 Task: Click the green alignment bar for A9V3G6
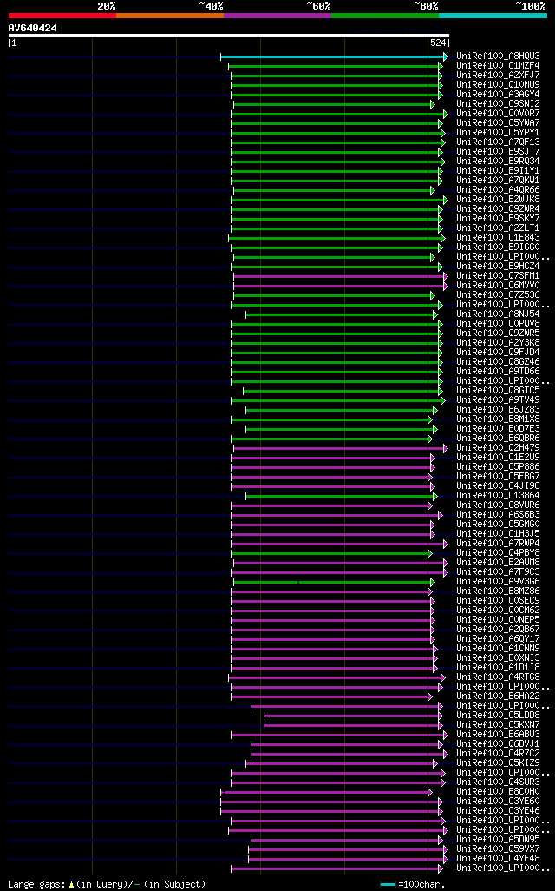click(x=334, y=583)
